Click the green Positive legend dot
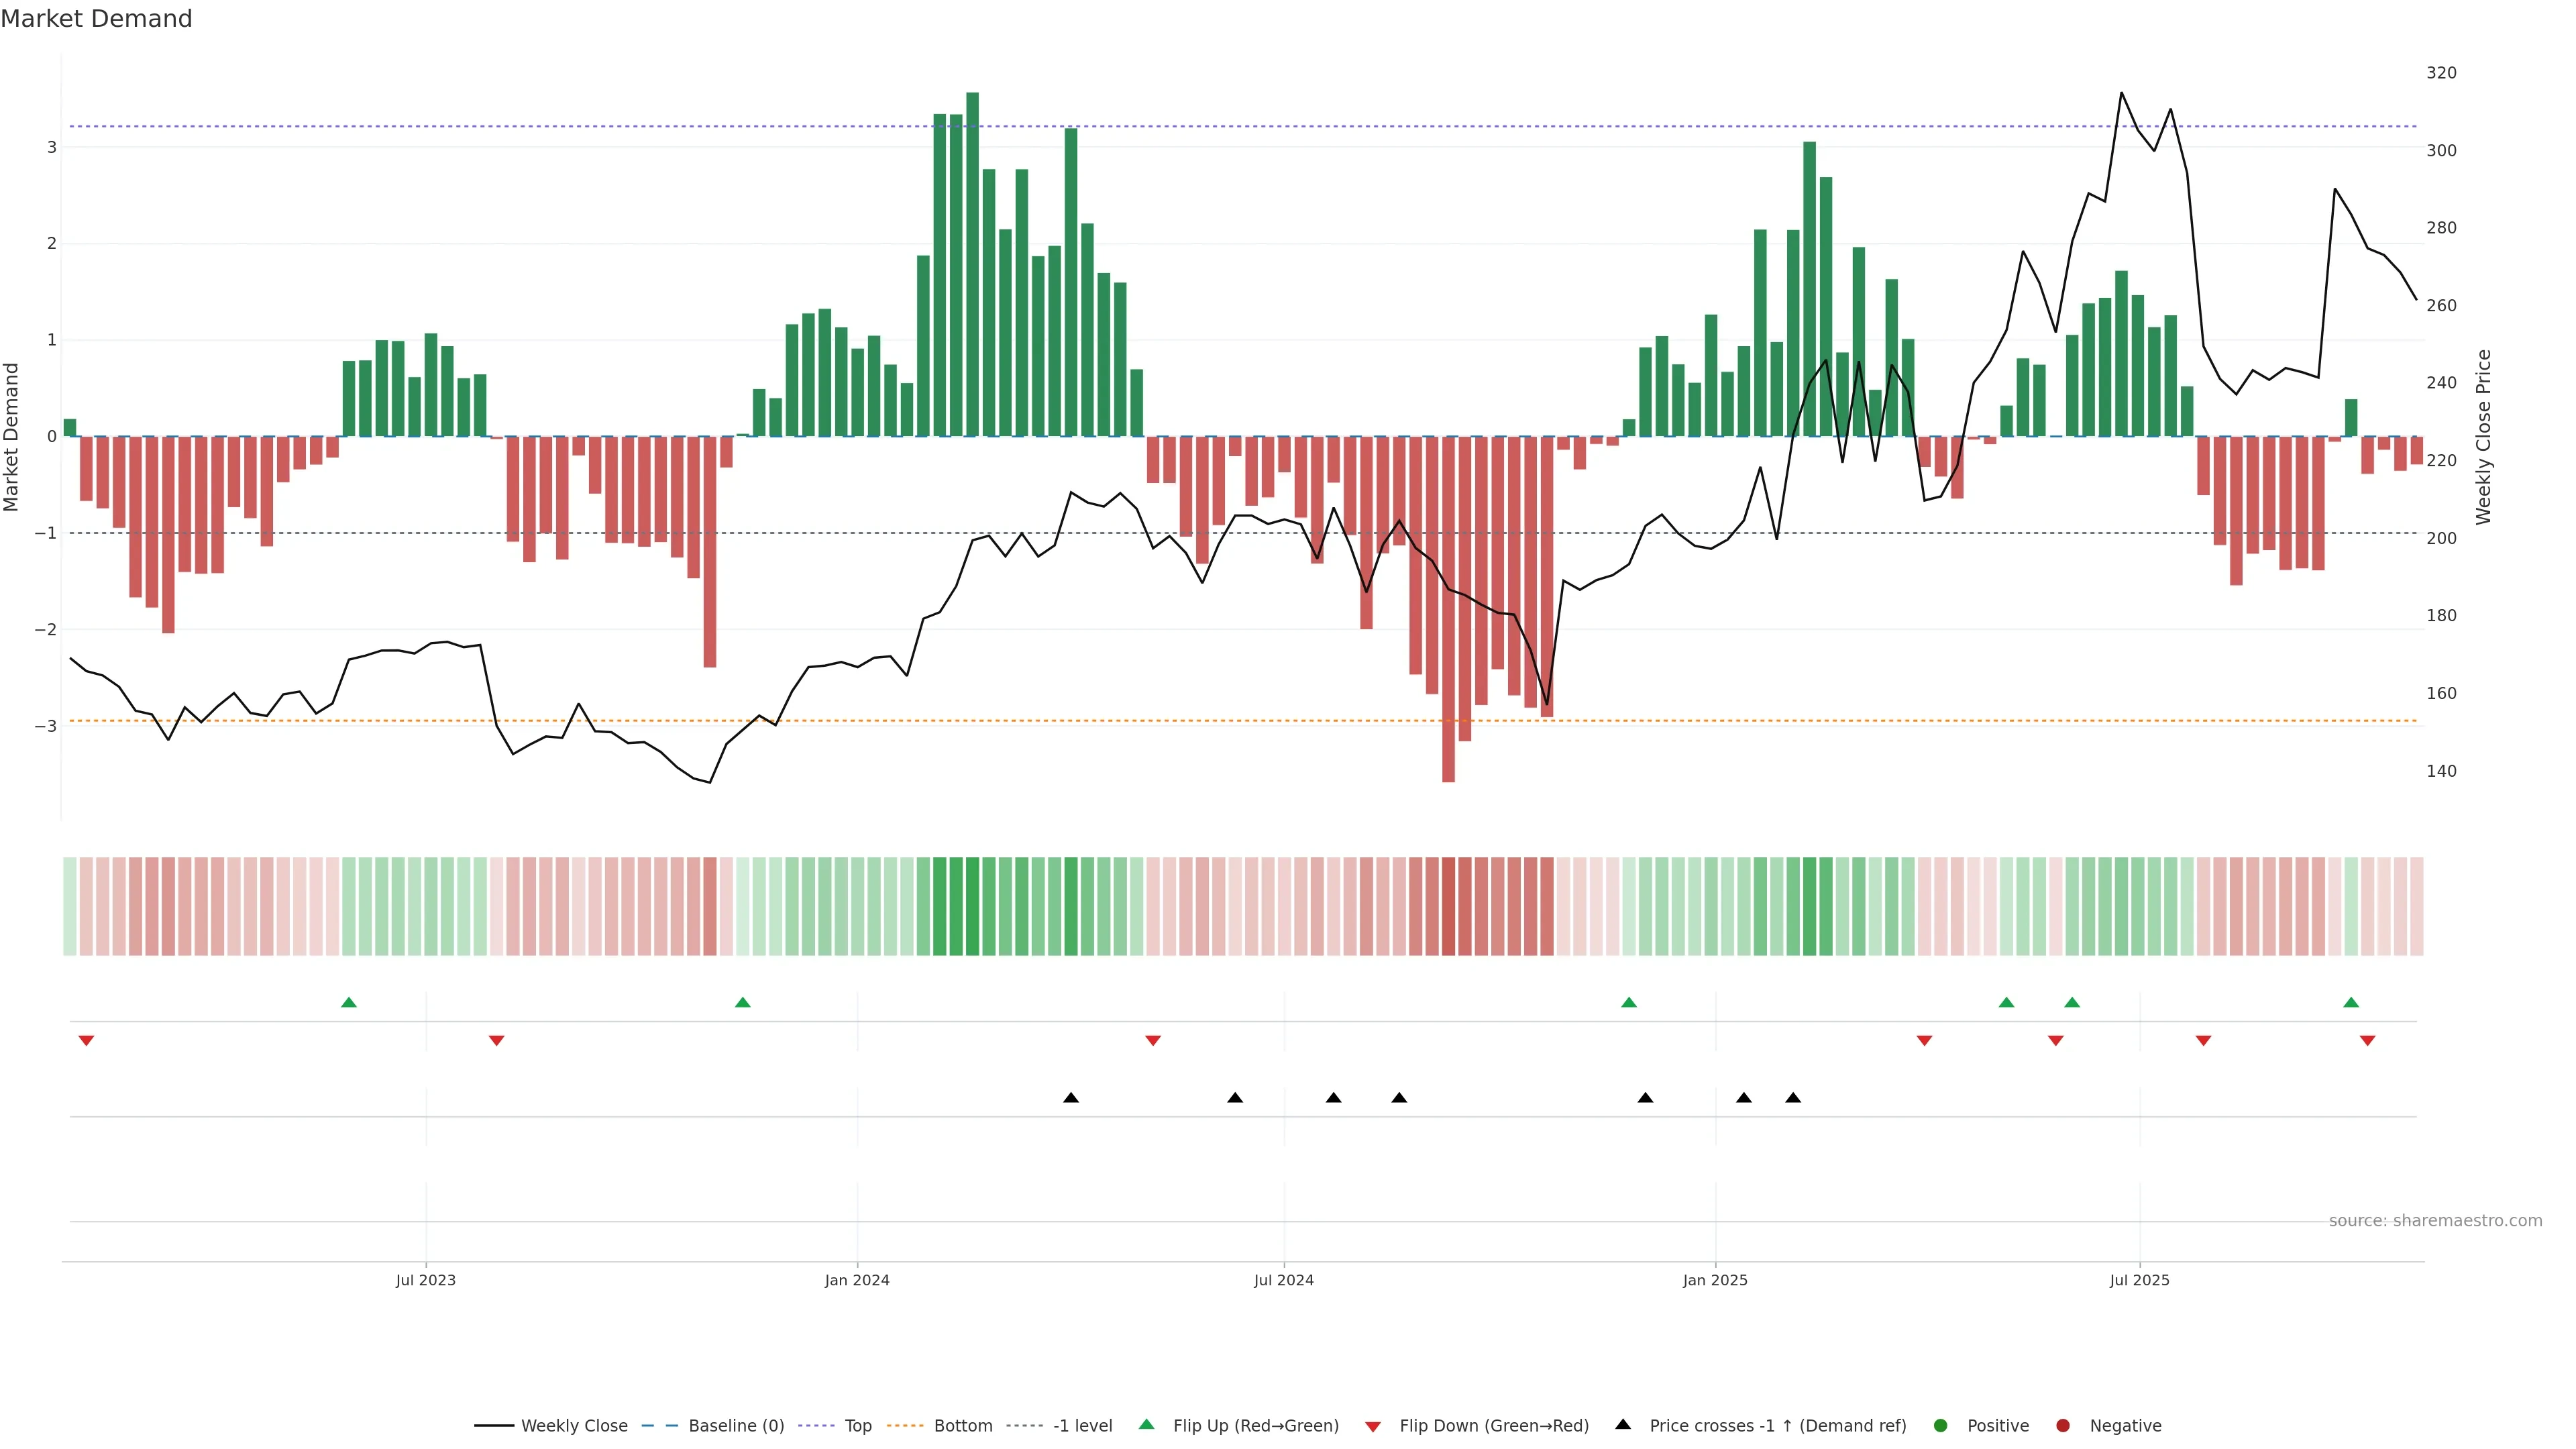 coord(1941,1426)
